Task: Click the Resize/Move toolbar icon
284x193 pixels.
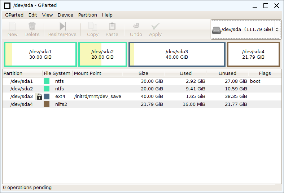Action: coord(62,26)
